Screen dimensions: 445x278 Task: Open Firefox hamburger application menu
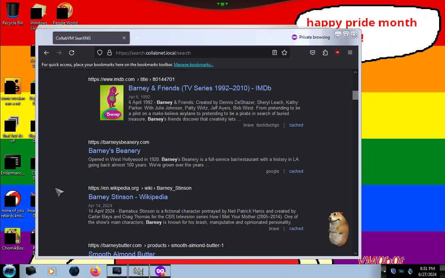(x=350, y=52)
